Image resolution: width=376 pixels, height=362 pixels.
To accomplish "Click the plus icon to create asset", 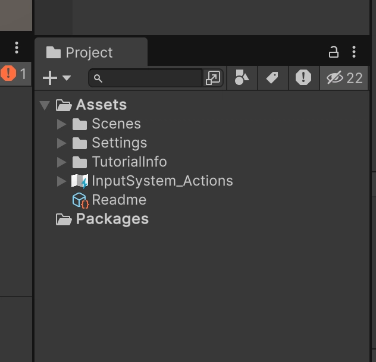I will pyautogui.click(x=50, y=78).
